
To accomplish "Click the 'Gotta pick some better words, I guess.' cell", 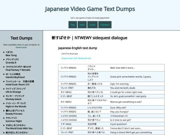I will tap(131, 77).
